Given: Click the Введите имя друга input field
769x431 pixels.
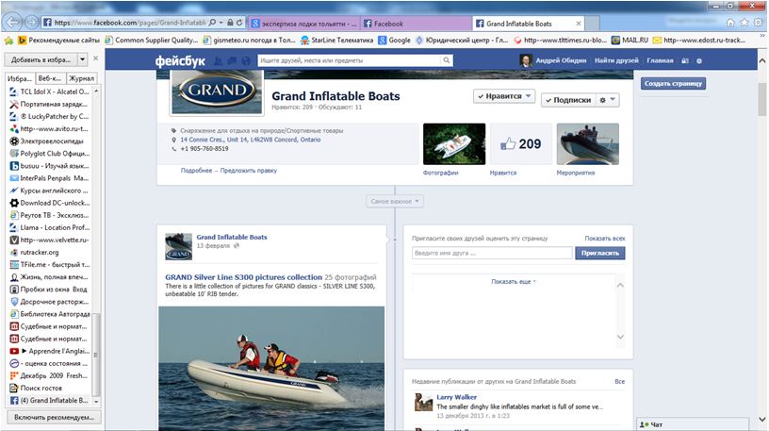Looking at the screenshot, I should coord(492,253).
